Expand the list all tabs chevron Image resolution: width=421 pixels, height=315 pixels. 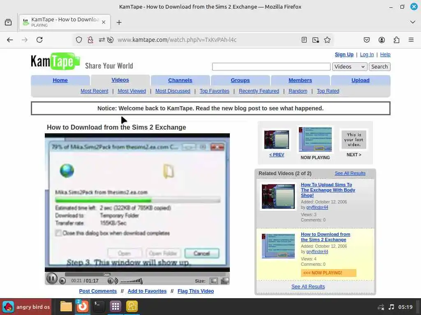pos(413,22)
